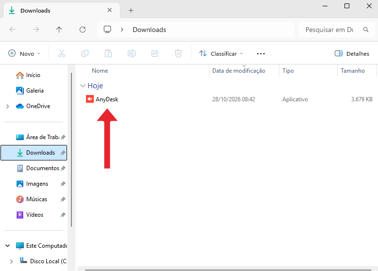Select Downloads in the sidebar
The image size is (378, 271).
click(34, 153)
